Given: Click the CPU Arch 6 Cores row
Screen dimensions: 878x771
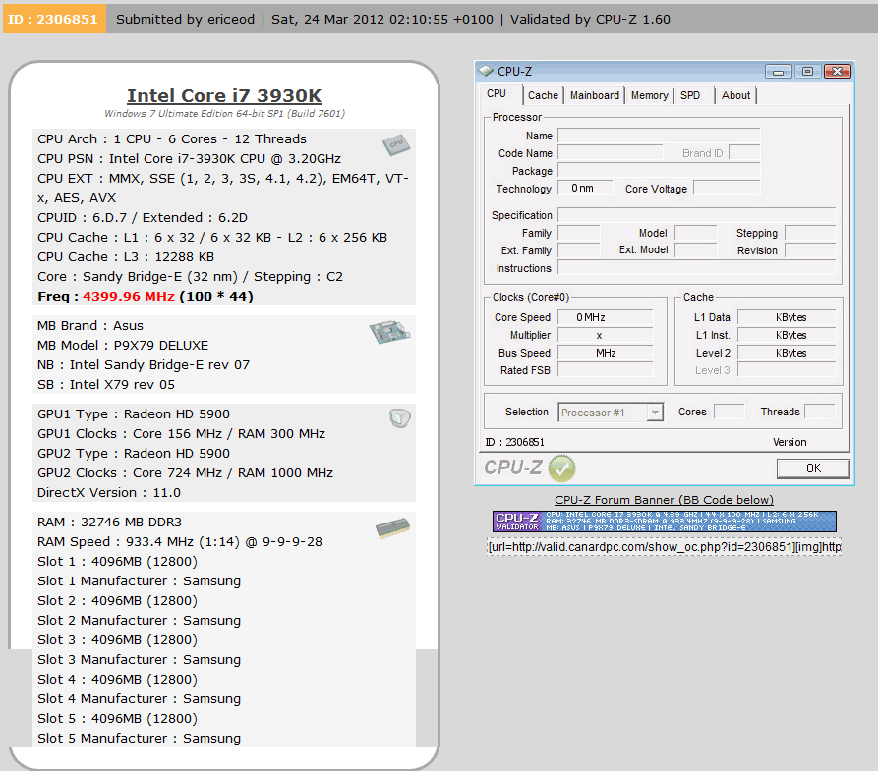Looking at the screenshot, I should coord(172,138).
